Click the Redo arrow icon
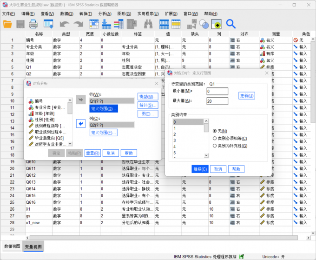The height and width of the screenshot is (260, 316). (x=79, y=24)
